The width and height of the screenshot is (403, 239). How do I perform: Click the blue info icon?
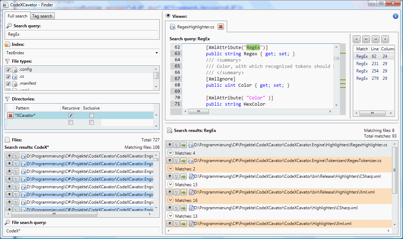tap(395, 16)
